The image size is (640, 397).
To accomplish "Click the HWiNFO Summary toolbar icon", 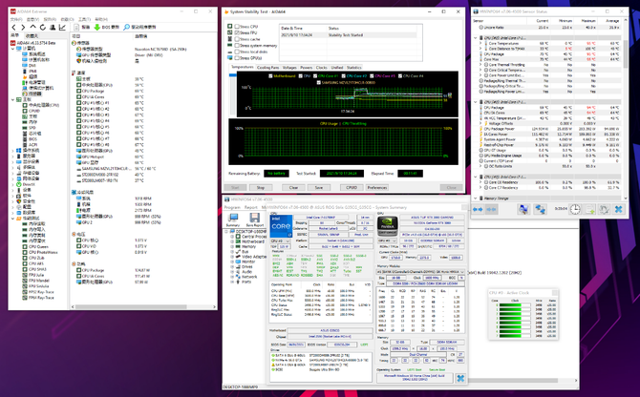I will 234,219.
